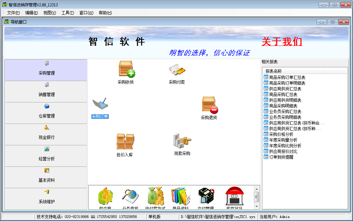Click the 关于我们 red link
This screenshot has width=353, height=221.
tap(282, 42)
